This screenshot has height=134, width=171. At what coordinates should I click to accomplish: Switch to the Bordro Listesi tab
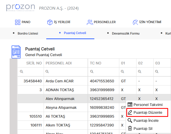point(28,33)
